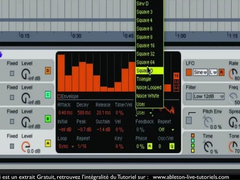Click the Initial value -inf dB
240x180 pixels.
click(x=64, y=129)
